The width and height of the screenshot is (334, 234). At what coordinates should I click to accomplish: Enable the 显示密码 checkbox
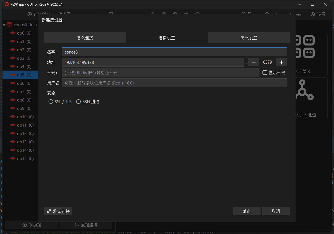coord(265,73)
